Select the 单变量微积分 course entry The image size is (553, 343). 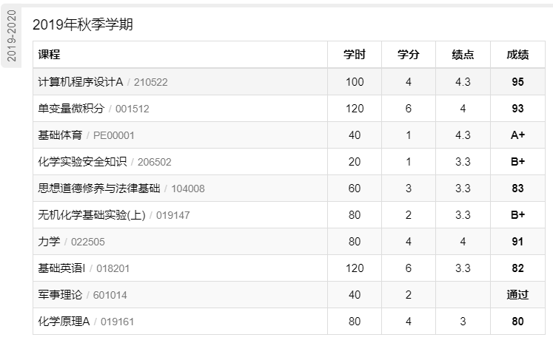pos(289,109)
